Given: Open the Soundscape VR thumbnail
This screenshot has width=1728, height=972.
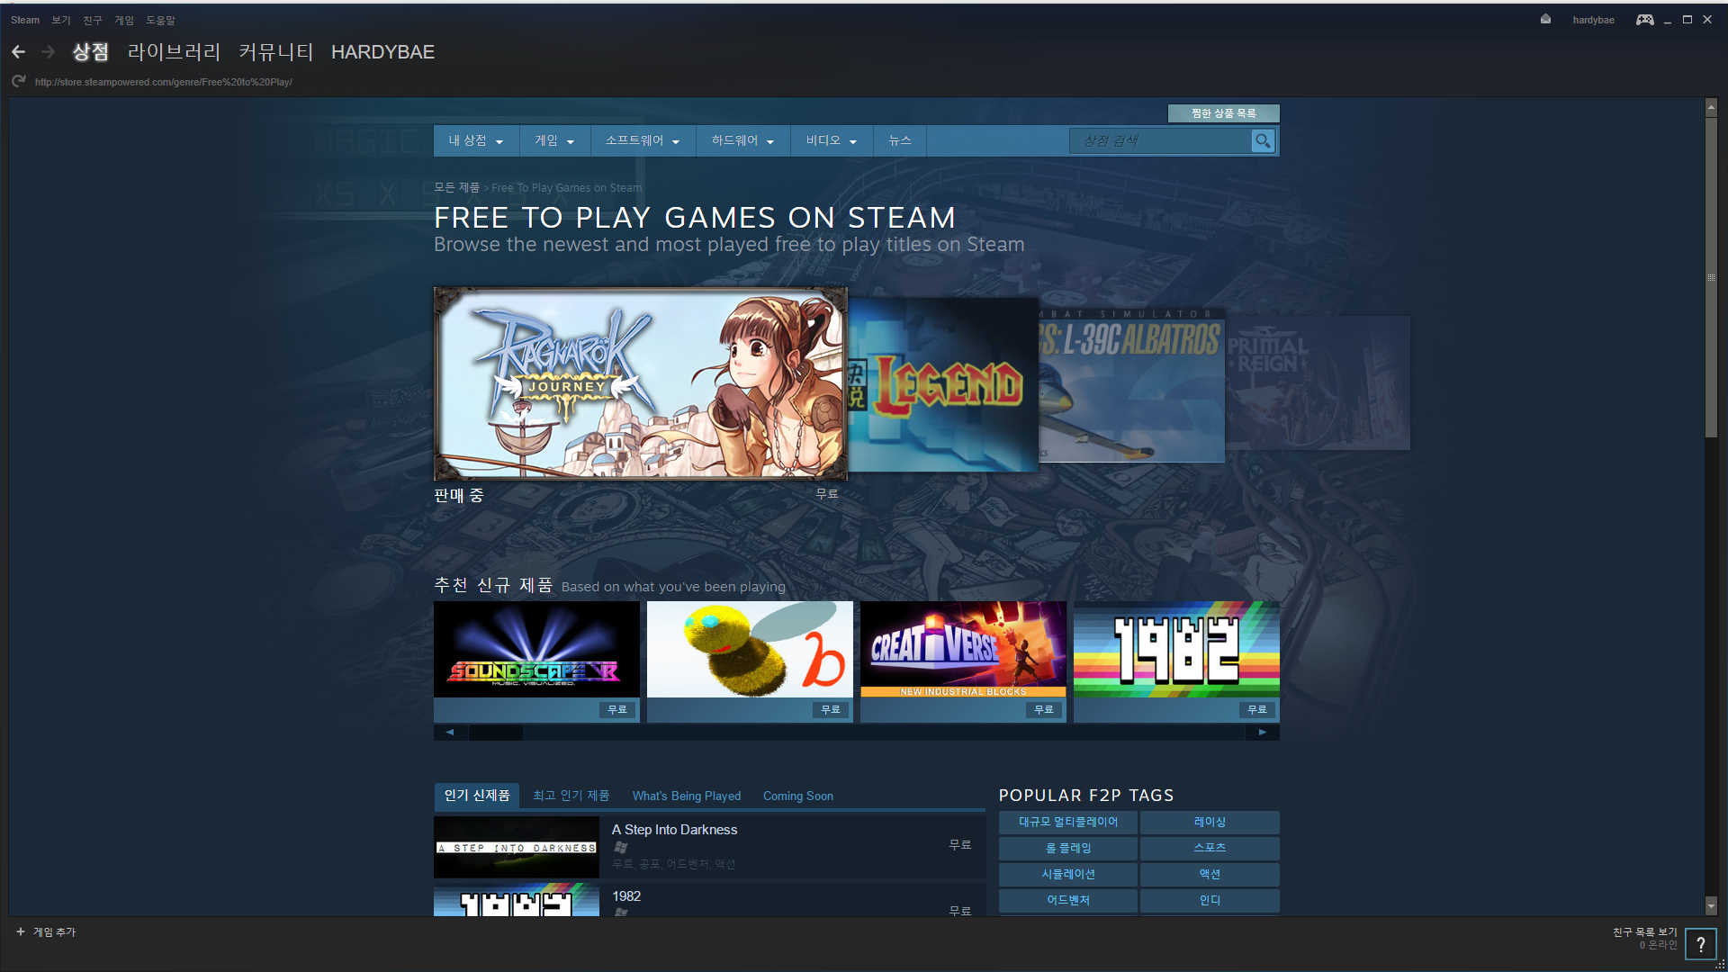Looking at the screenshot, I should pyautogui.click(x=536, y=650).
